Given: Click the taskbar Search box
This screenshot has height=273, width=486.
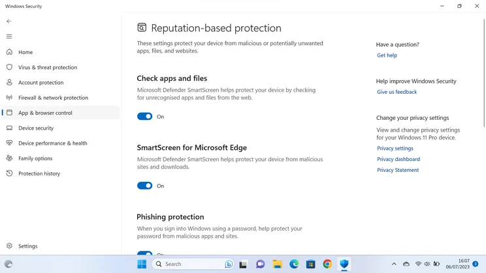Looking at the screenshot, I should coord(193,264).
